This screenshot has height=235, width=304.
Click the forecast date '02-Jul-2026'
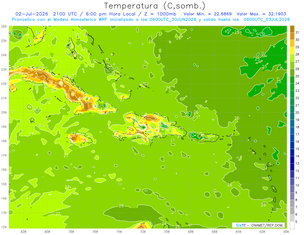(x=31, y=14)
